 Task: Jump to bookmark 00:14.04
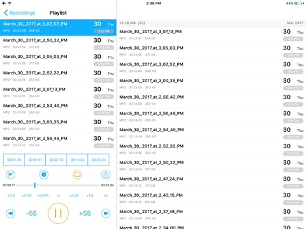click(77, 160)
